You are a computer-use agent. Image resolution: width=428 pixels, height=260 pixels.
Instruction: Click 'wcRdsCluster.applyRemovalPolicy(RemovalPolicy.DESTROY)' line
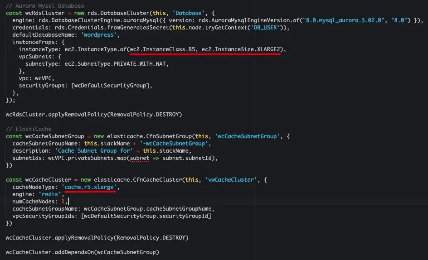coord(94,115)
